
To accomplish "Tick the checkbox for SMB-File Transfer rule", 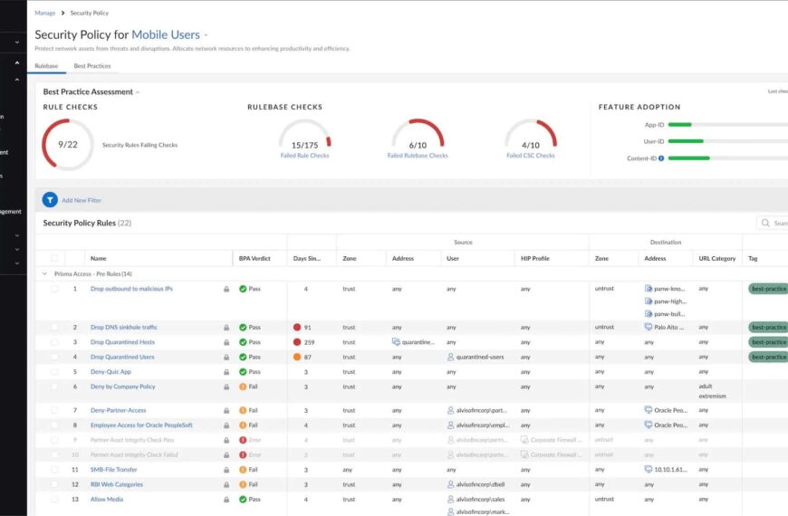I will [54, 470].
